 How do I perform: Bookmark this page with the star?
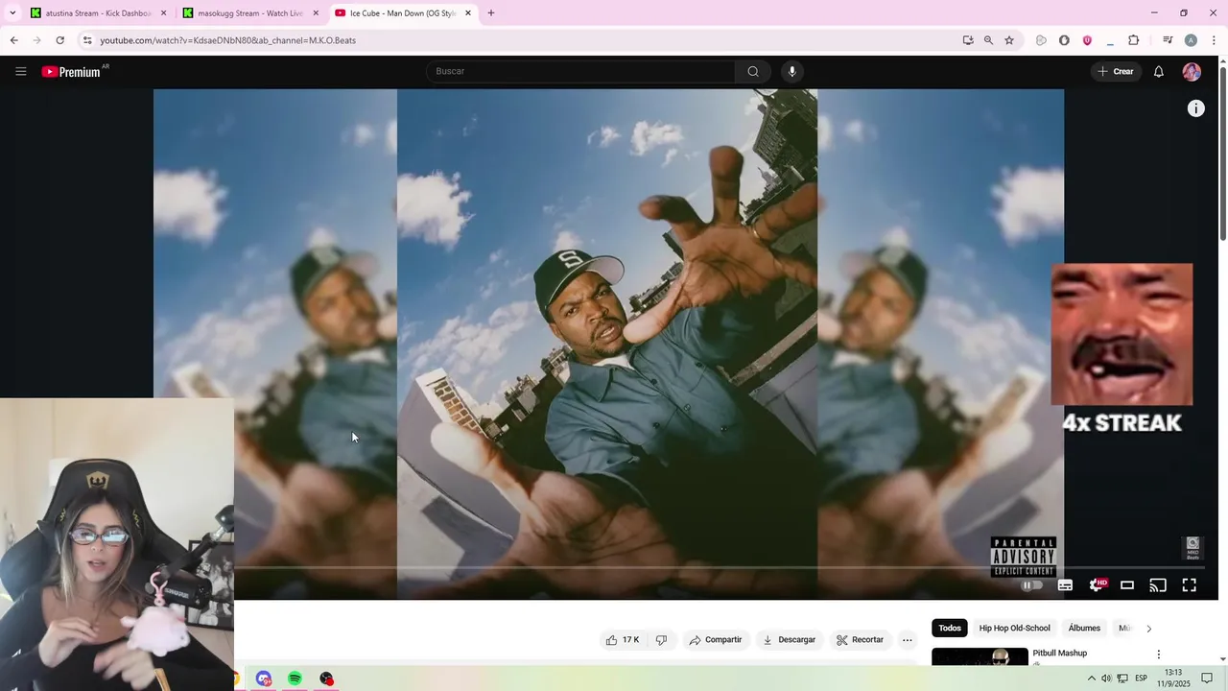pos(1009,40)
